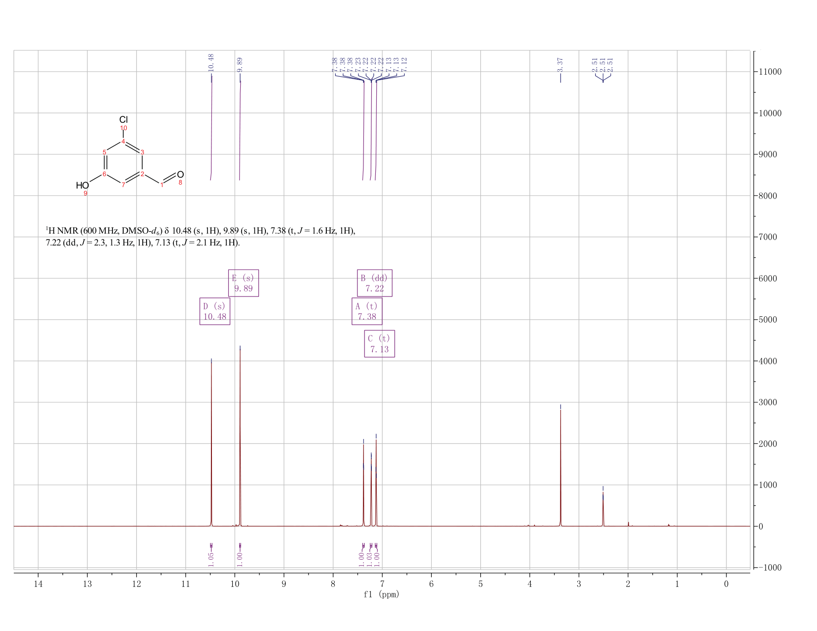Click the 0 ppm tick on axis
817x631 pixels.
coord(726,584)
